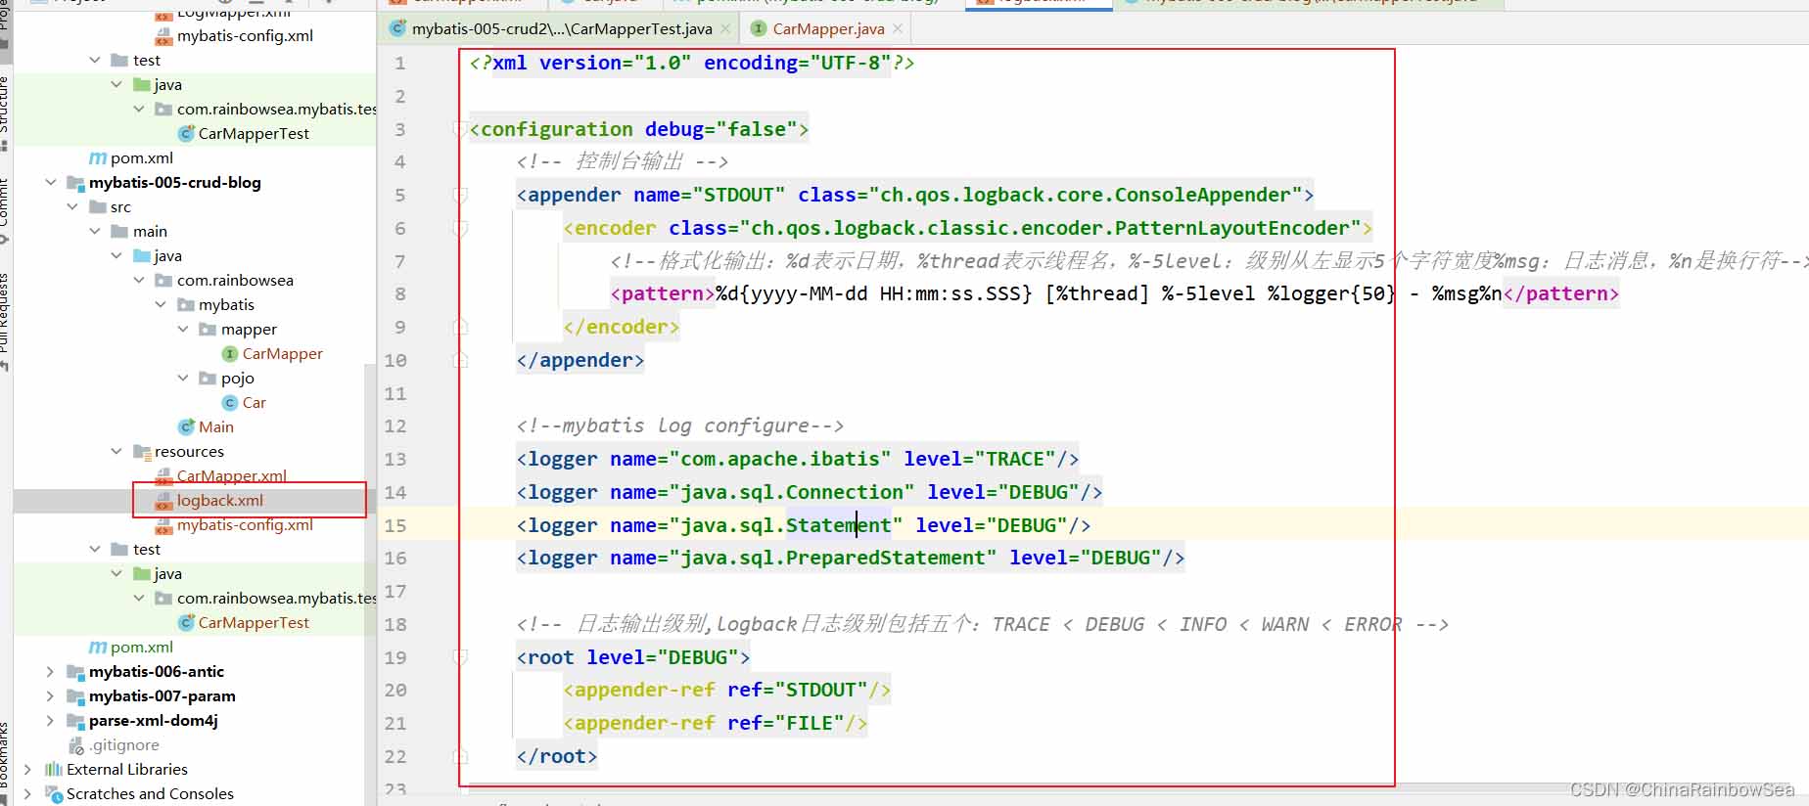
Task: Close the CarMapperTest.java editor tab
Action: 725,29
